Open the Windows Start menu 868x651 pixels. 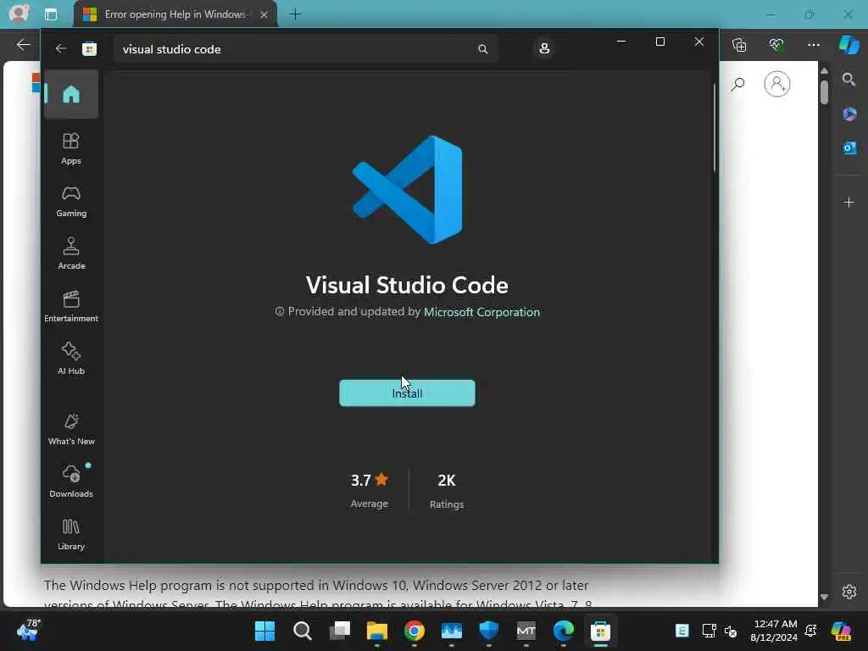264,631
